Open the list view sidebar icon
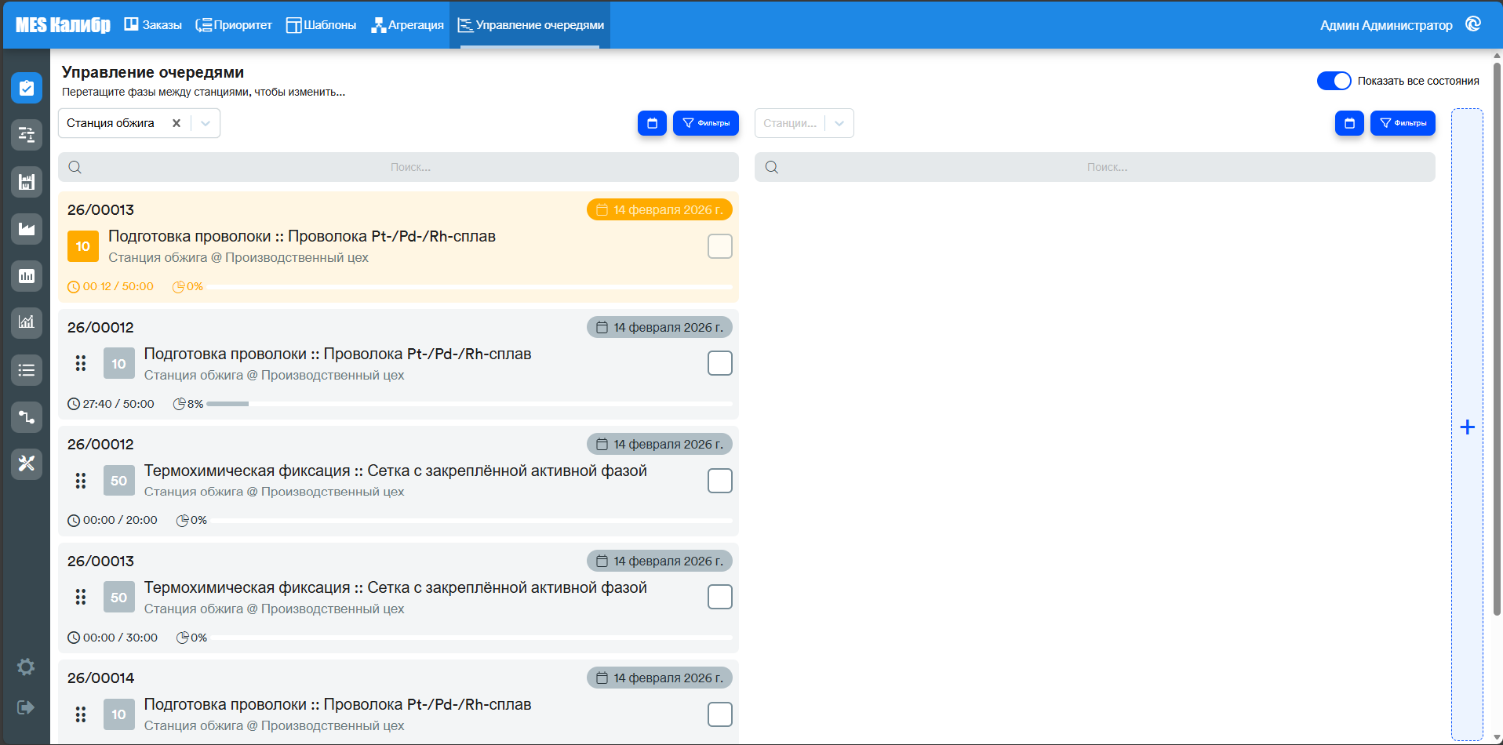 click(27, 369)
